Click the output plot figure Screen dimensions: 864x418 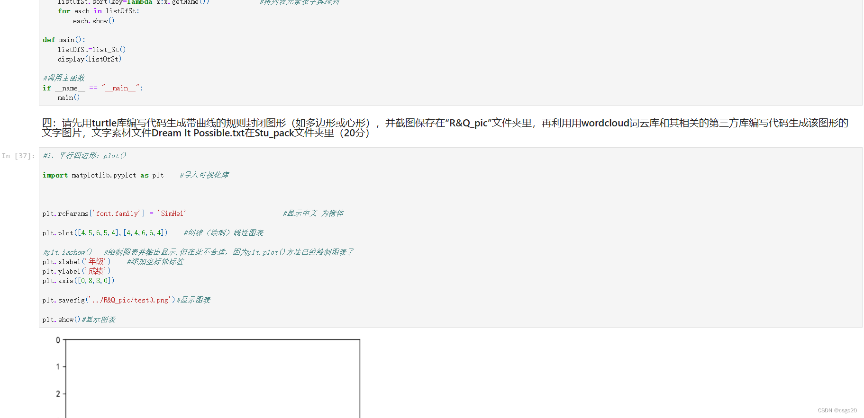[x=208, y=377]
